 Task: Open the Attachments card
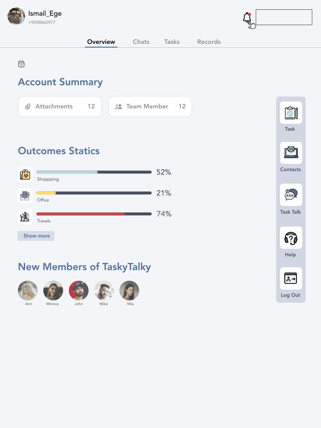point(60,107)
